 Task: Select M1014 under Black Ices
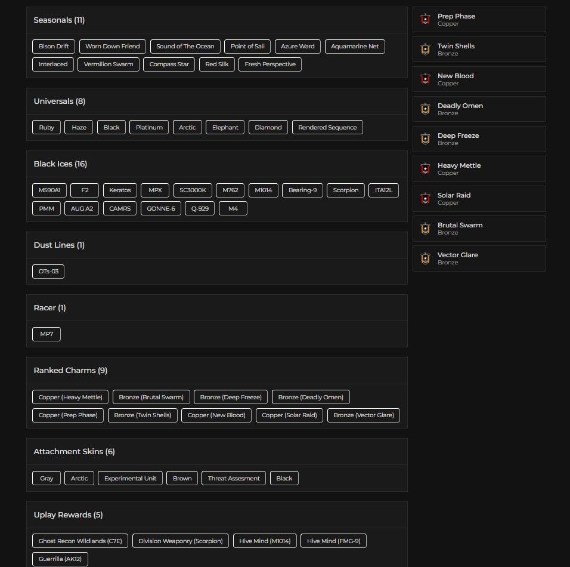point(263,190)
